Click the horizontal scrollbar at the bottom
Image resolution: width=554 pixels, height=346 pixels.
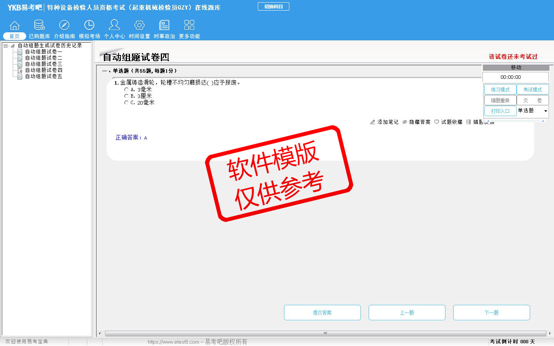[x=325, y=333]
